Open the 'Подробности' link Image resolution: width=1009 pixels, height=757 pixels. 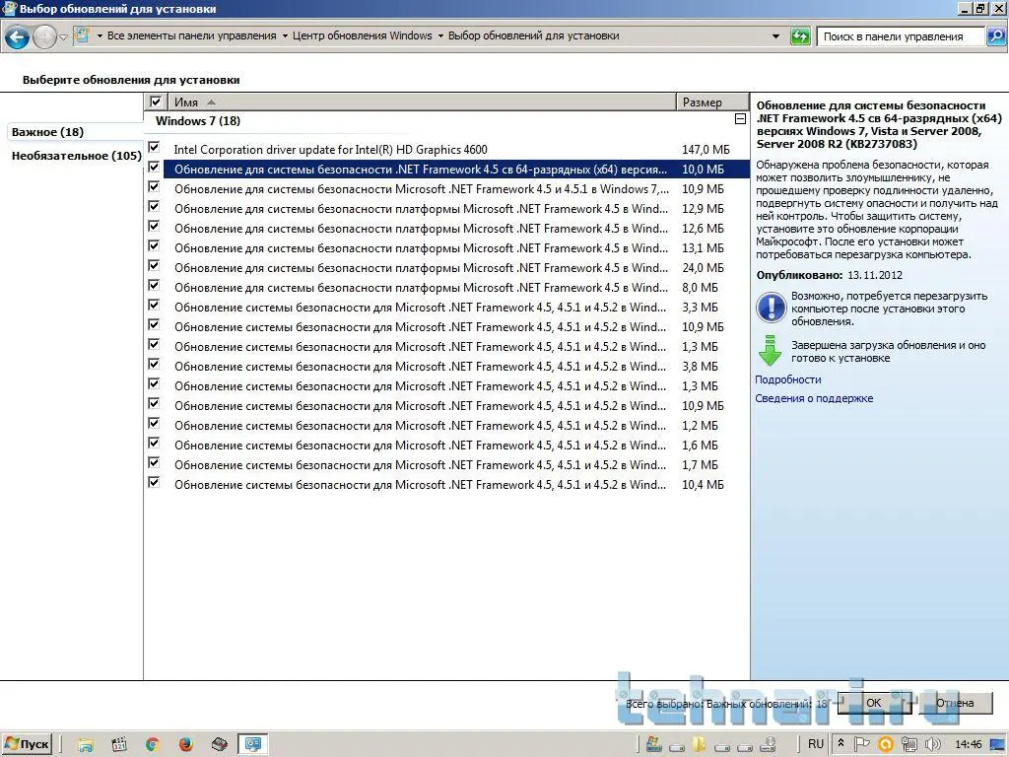tap(787, 379)
